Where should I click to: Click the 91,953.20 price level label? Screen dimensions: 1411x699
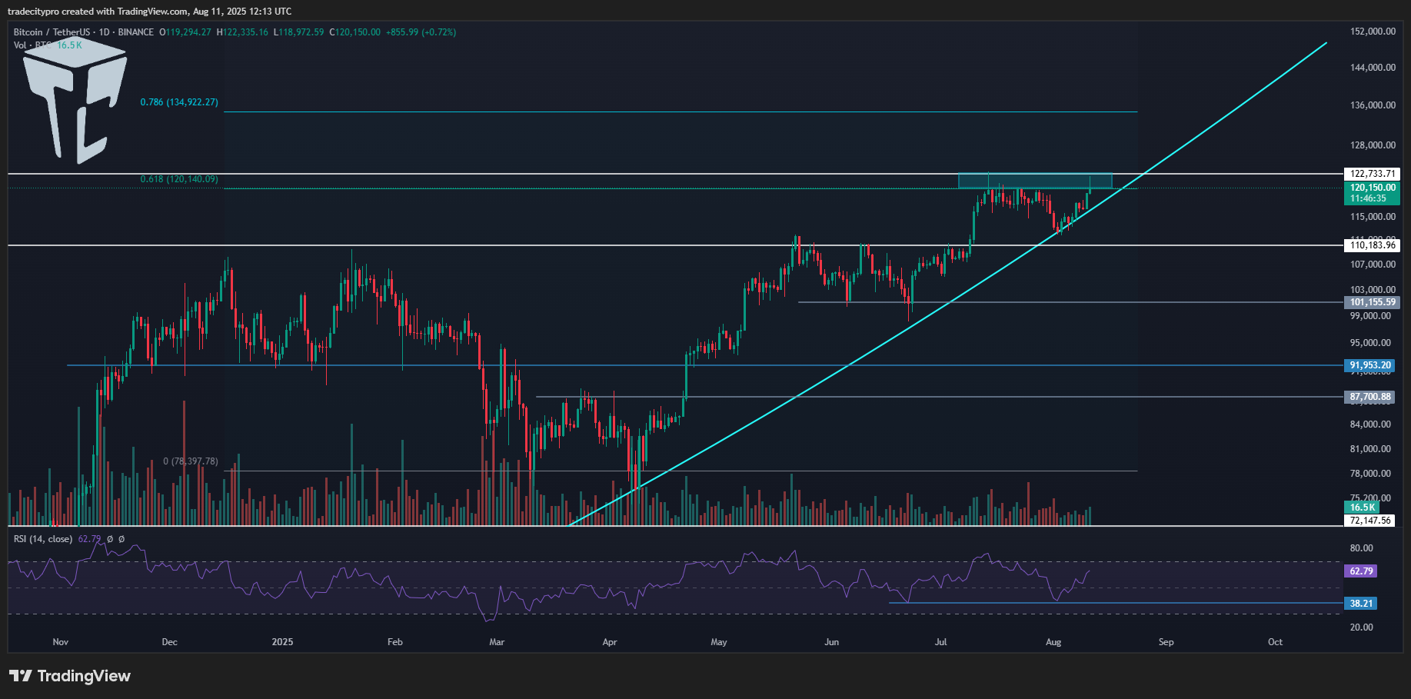click(x=1369, y=365)
